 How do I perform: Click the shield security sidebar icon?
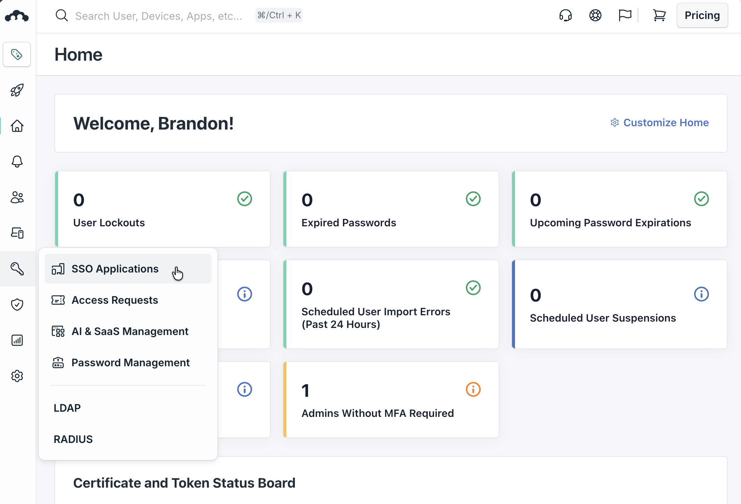[17, 304]
